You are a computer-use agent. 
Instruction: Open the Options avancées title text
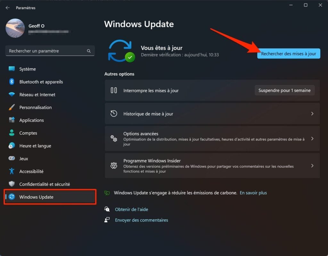coord(141,133)
